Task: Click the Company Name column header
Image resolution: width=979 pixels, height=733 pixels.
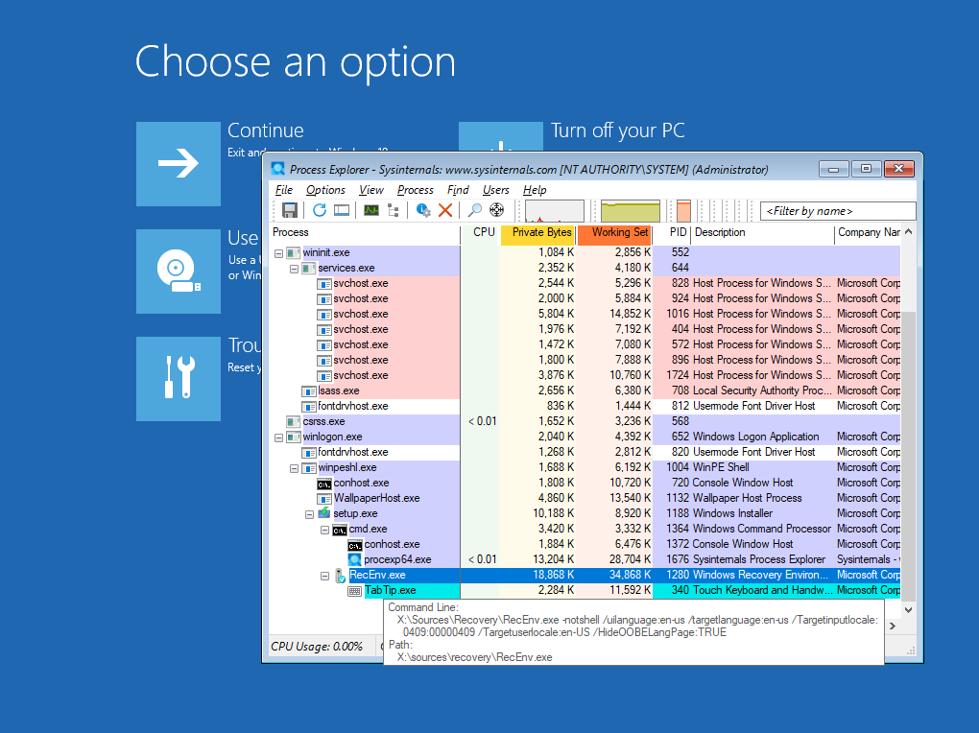Action: (868, 232)
